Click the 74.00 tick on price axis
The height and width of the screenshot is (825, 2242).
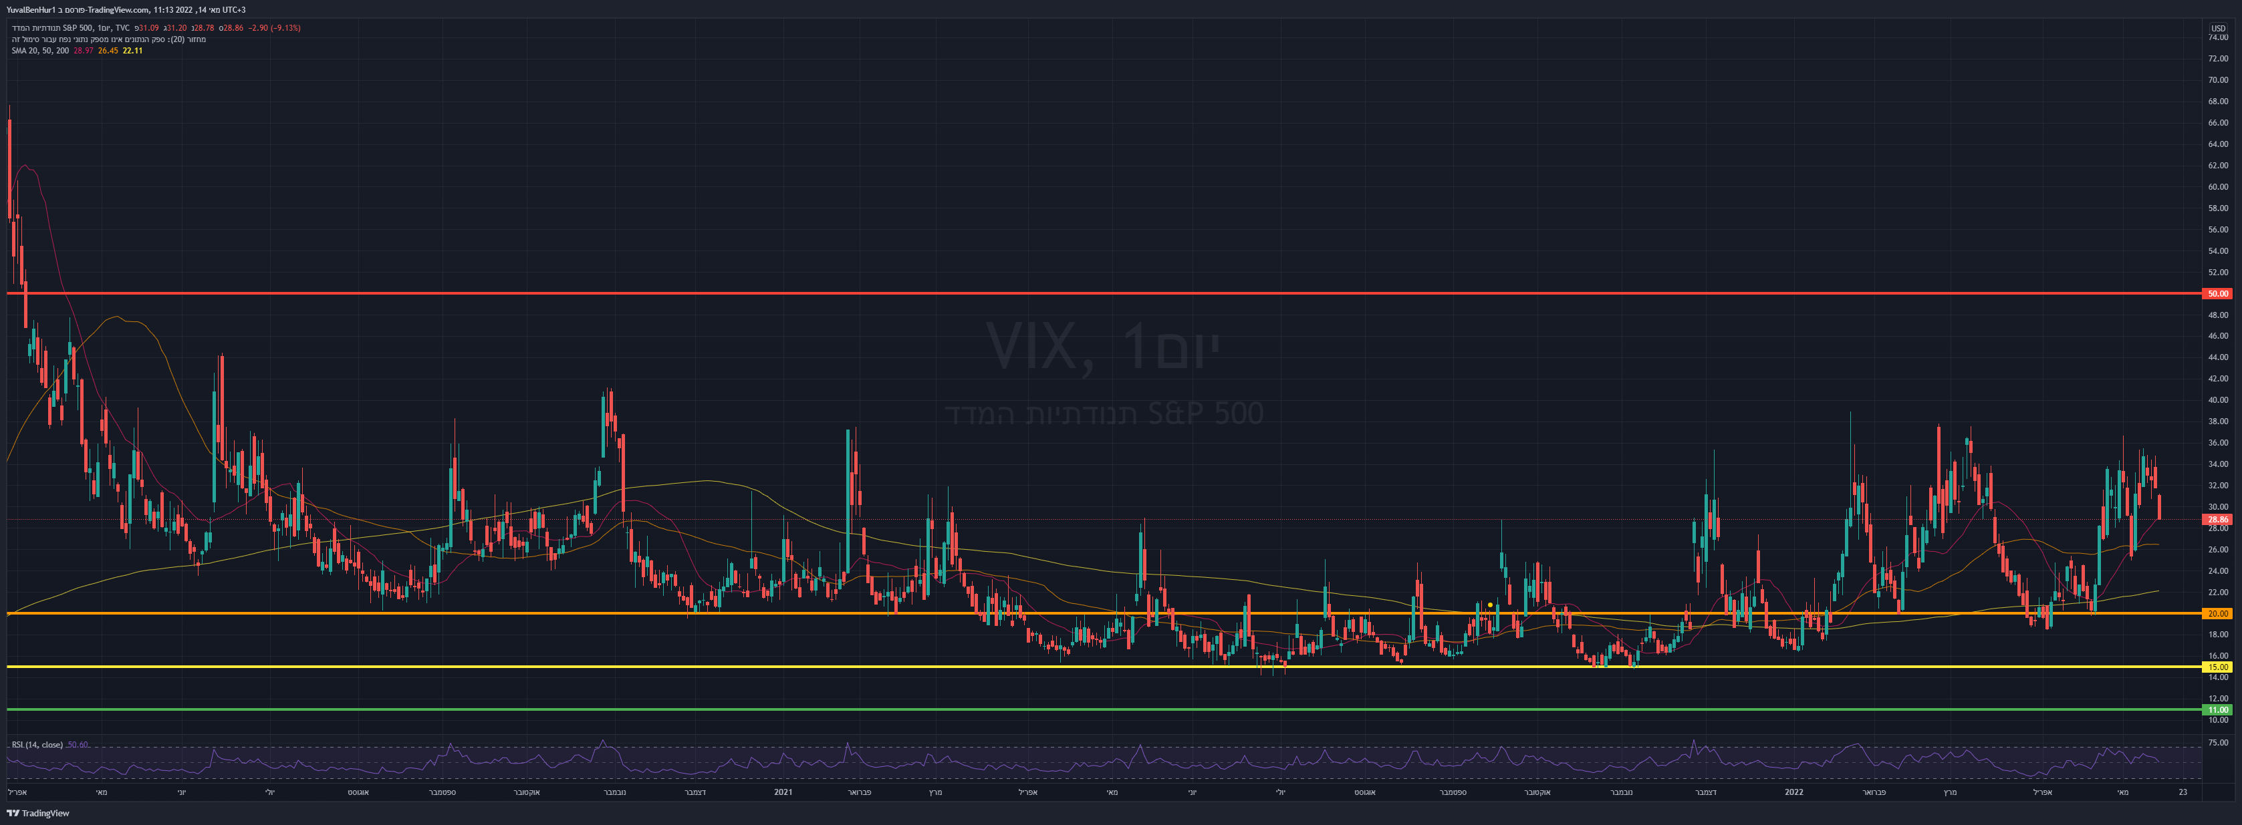point(2218,37)
